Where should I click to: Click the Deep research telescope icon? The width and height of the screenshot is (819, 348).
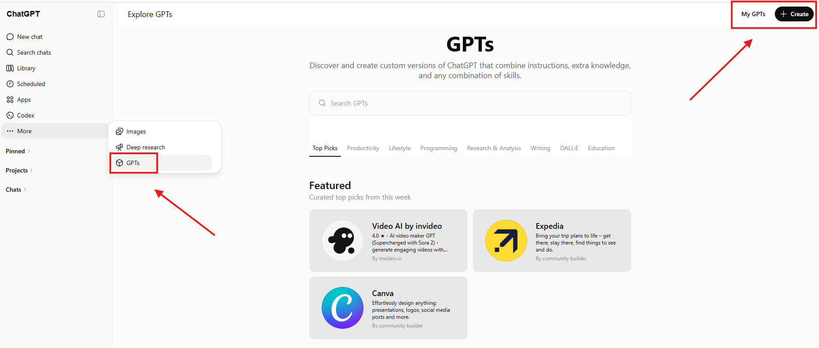tap(119, 147)
